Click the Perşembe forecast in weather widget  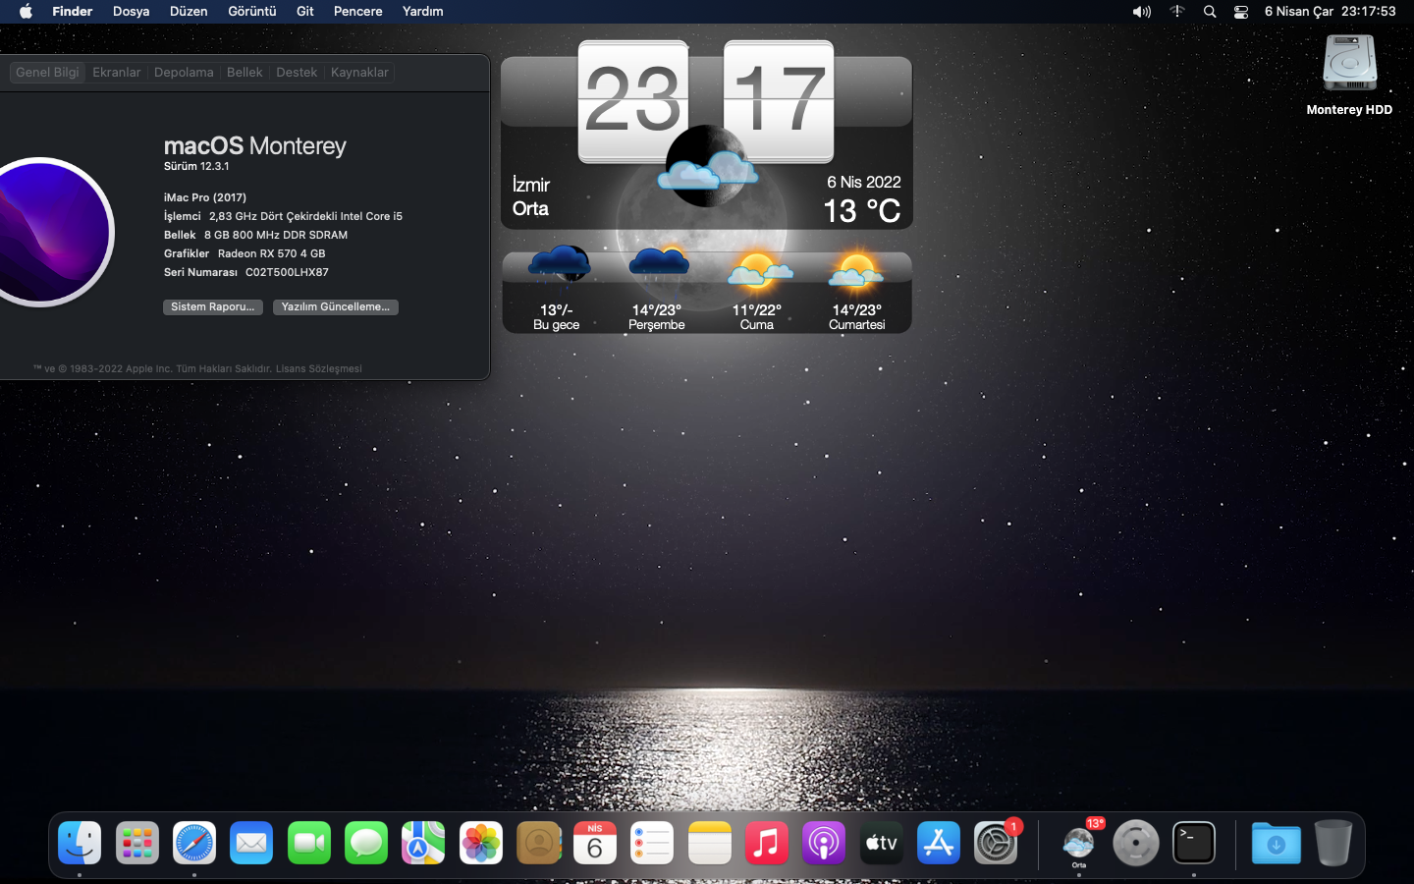(657, 292)
